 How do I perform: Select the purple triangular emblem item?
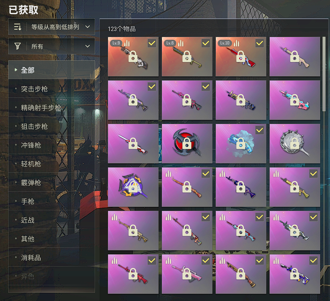coord(133,187)
